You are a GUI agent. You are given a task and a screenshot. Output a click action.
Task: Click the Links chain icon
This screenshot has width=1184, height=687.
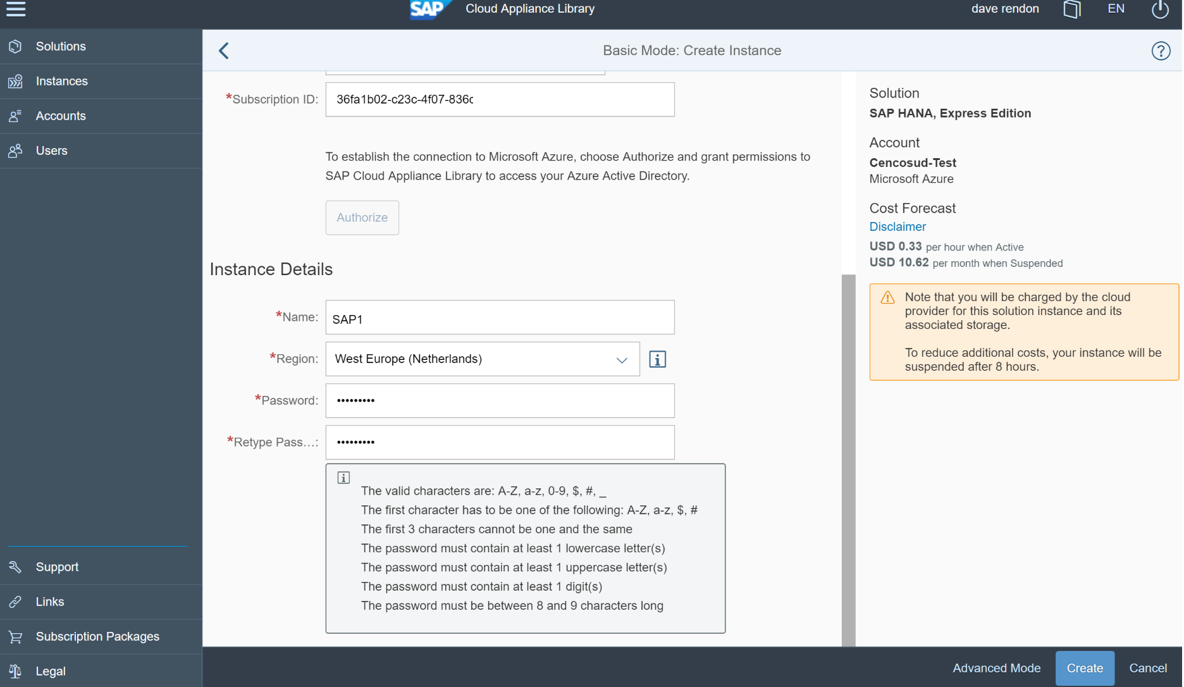(x=16, y=602)
